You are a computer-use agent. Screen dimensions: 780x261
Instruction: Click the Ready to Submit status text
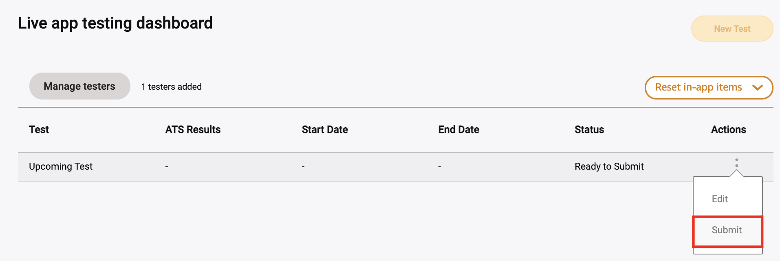(x=609, y=166)
